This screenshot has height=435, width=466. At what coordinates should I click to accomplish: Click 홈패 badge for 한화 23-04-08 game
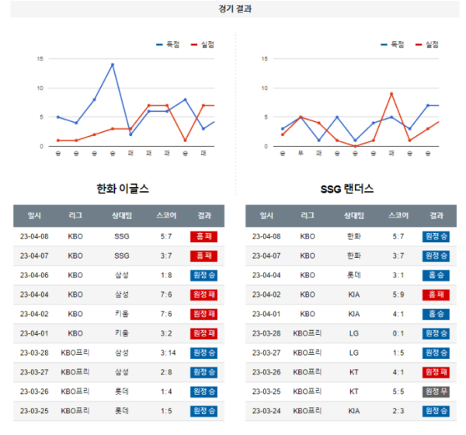pos(203,237)
